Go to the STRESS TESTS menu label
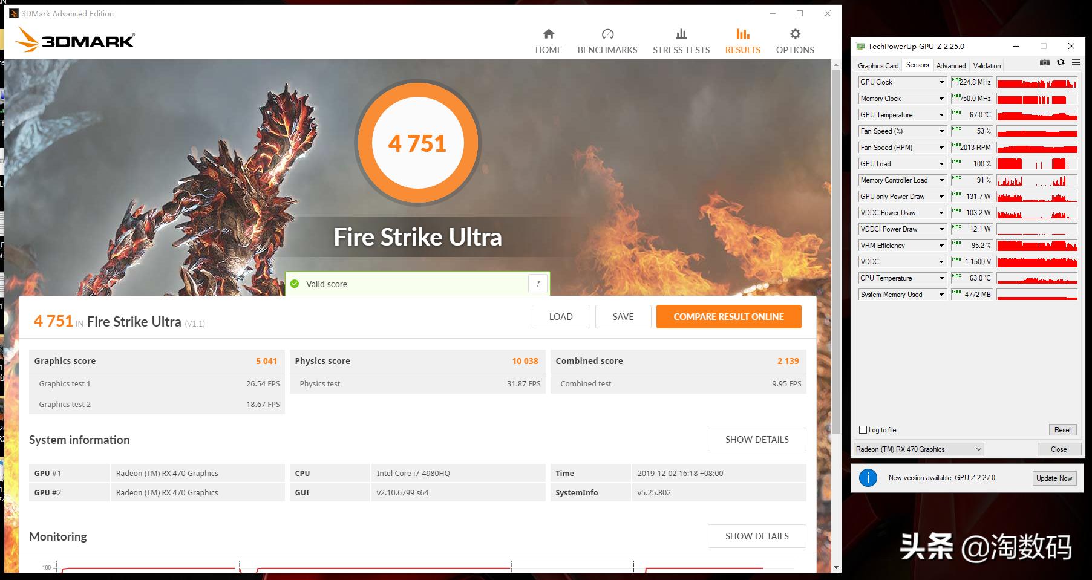 click(681, 50)
